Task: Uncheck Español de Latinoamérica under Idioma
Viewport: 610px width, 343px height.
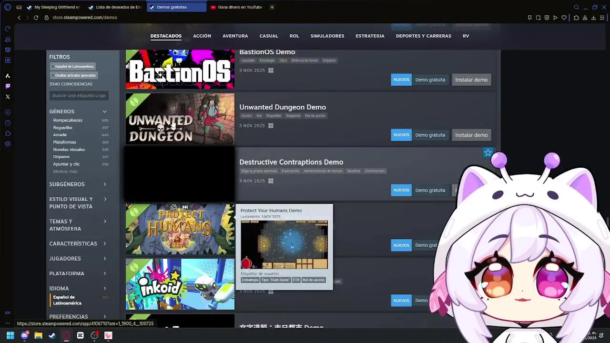Action: 67,300
